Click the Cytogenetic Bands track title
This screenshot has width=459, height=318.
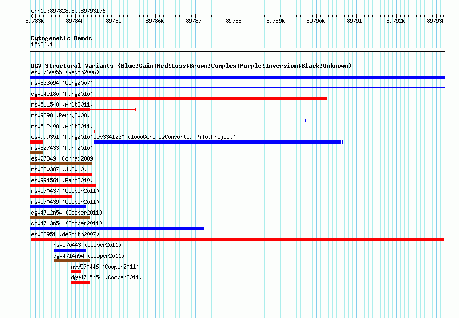click(61, 38)
